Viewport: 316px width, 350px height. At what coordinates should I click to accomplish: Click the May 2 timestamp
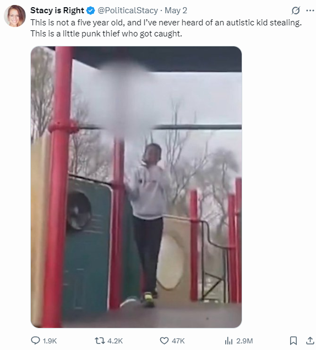click(x=176, y=10)
